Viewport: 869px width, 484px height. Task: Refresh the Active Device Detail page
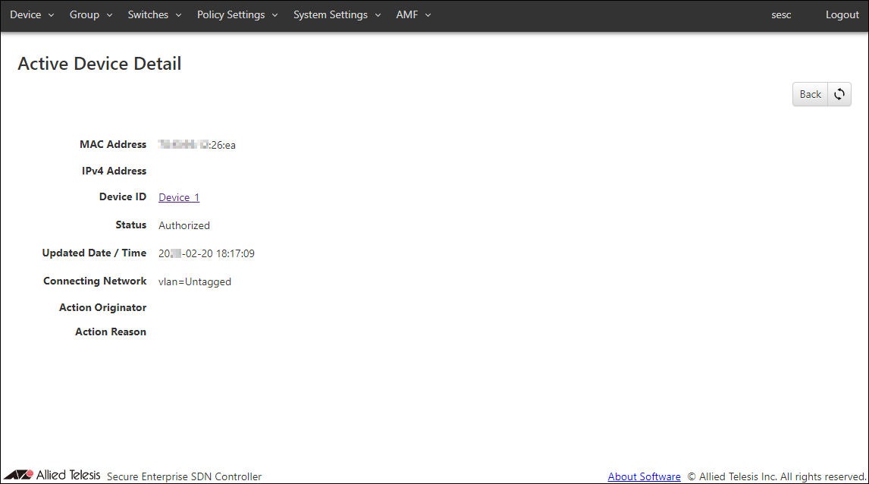click(839, 95)
